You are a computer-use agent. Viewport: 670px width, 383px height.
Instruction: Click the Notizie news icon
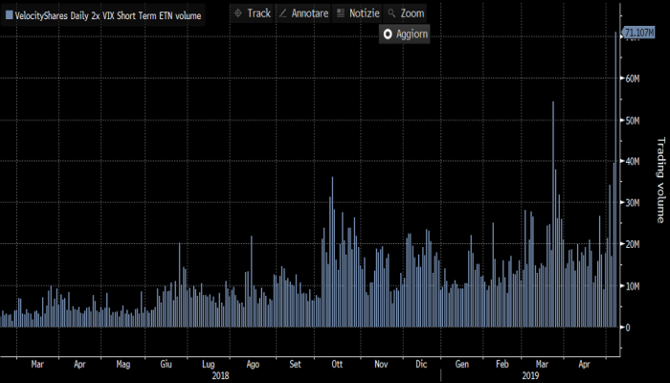(341, 13)
